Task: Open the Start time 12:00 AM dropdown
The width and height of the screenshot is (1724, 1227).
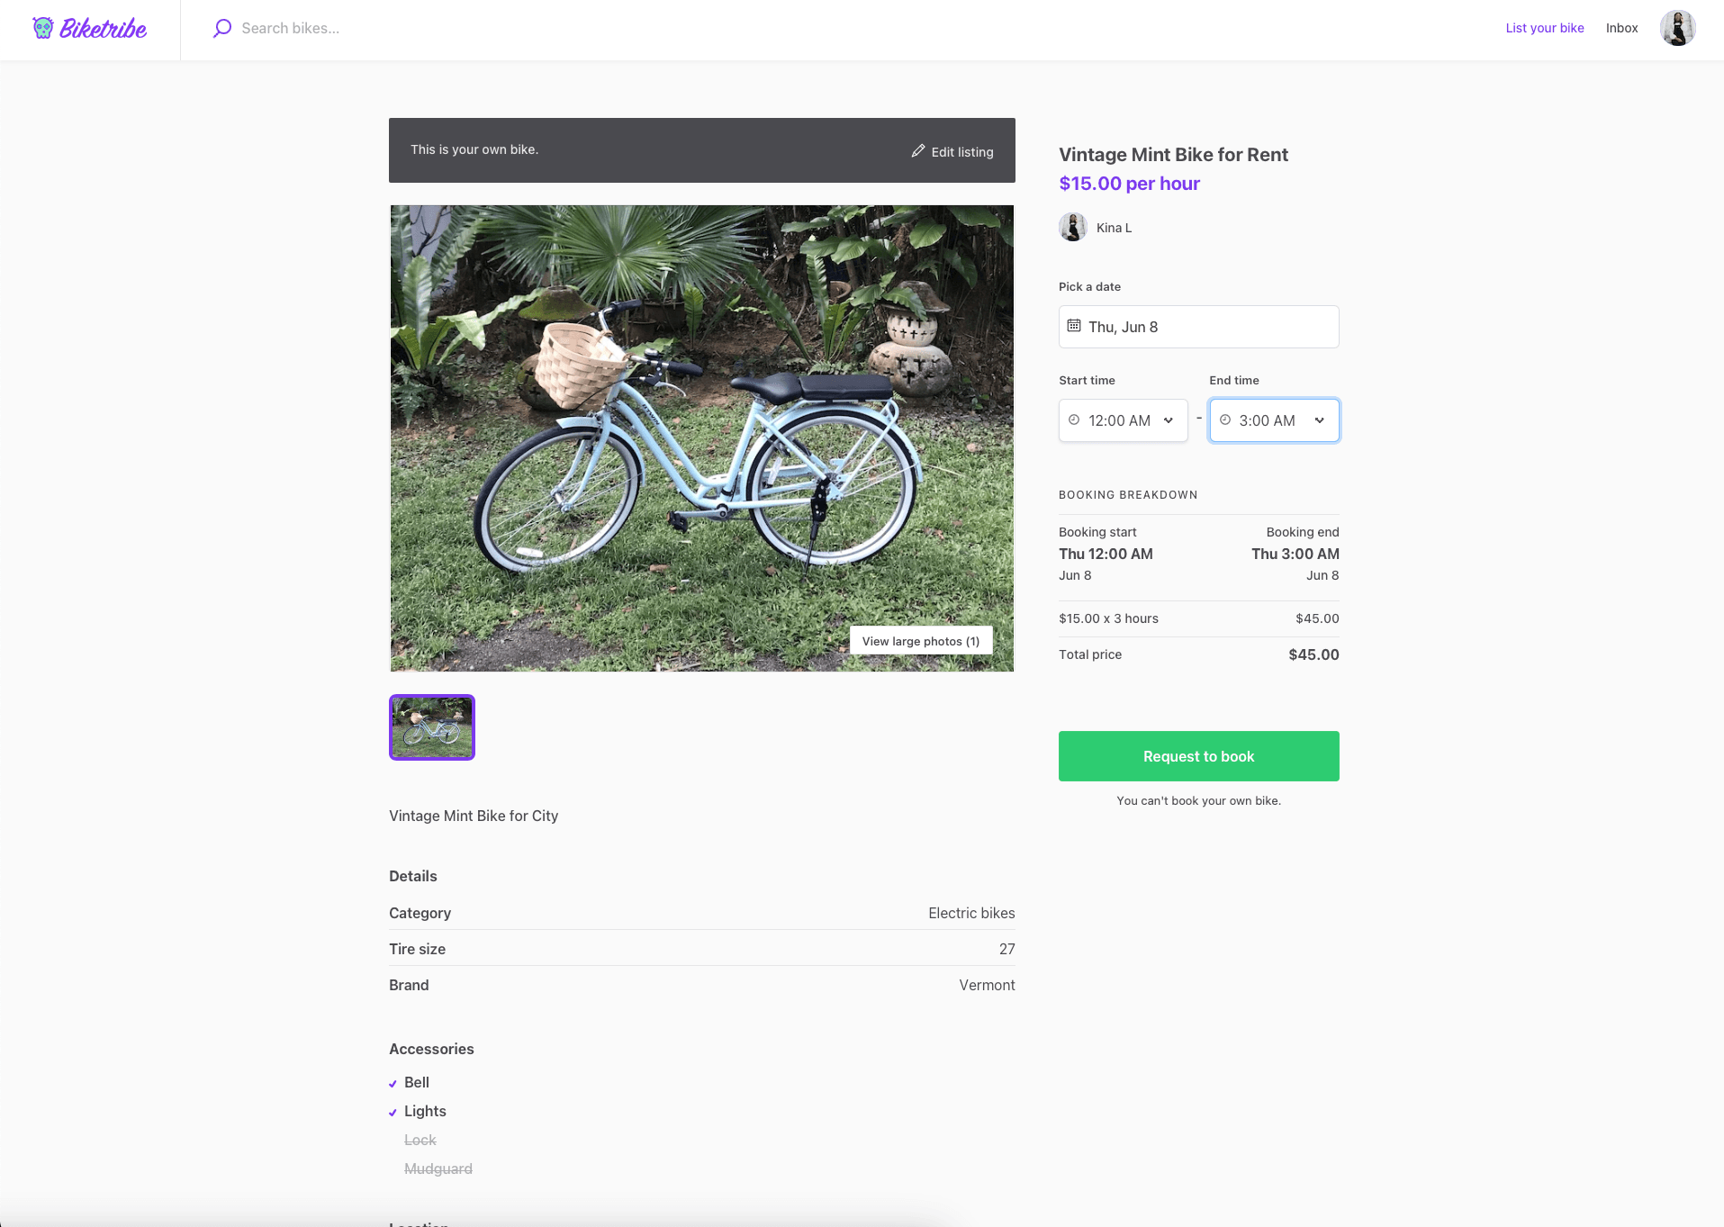Action: (x=1124, y=420)
